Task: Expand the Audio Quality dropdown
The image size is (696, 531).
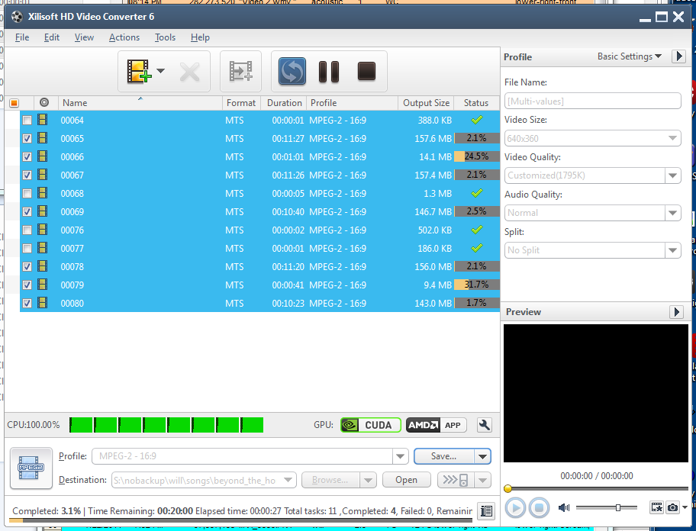Action: coord(673,213)
